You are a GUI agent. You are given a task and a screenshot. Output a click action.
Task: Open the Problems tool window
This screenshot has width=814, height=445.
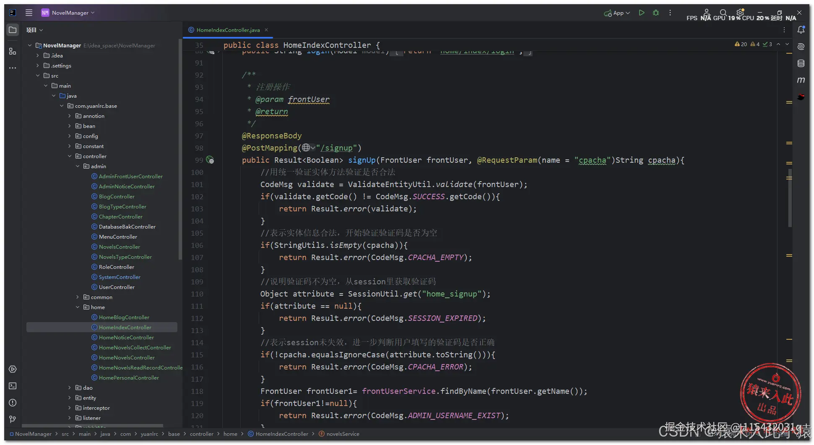13,403
